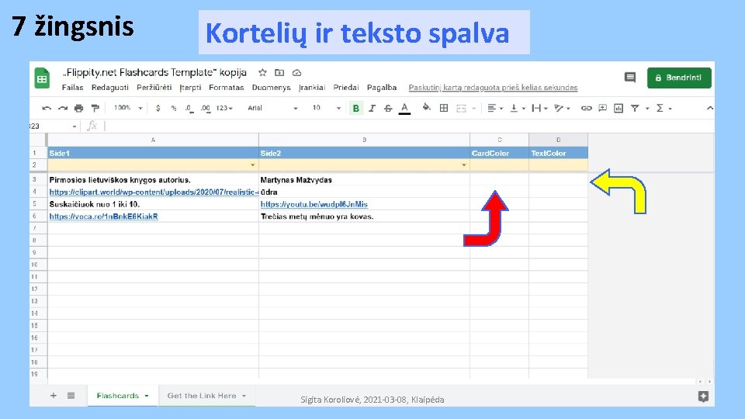
Task: Format selection as currency
Action: click(x=158, y=109)
